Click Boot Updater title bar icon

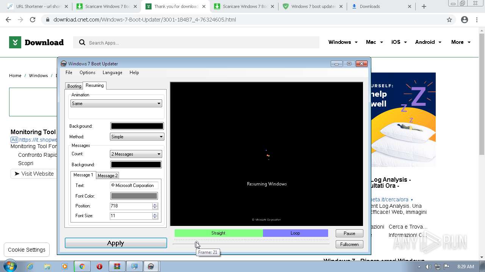pos(64,63)
